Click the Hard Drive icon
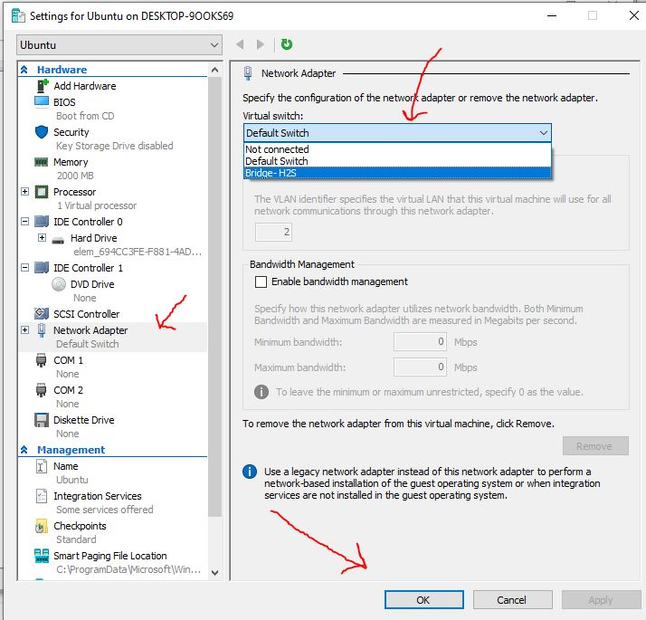The image size is (646, 620). point(59,240)
